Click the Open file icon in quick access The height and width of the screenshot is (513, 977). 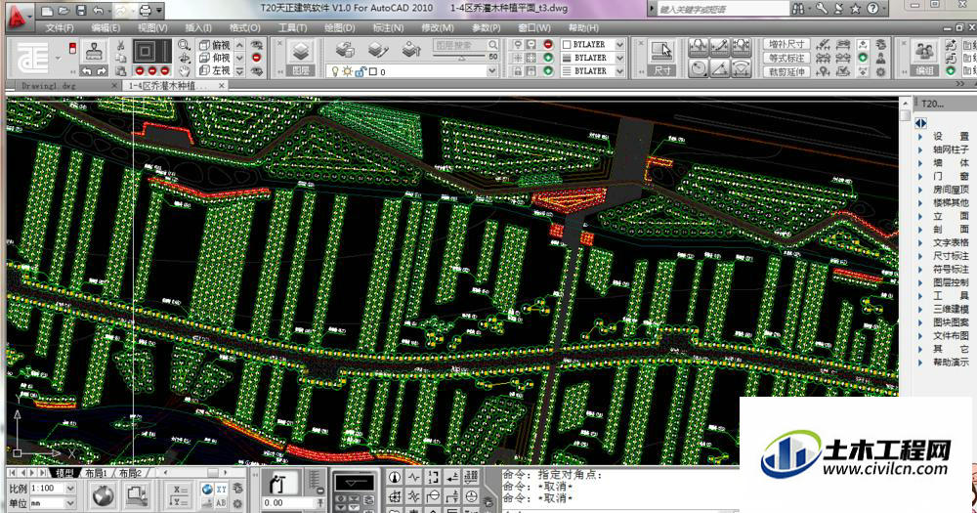click(64, 11)
